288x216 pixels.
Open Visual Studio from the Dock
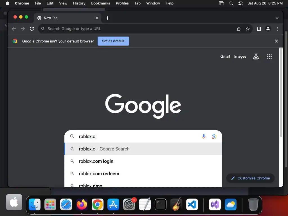pos(215,204)
